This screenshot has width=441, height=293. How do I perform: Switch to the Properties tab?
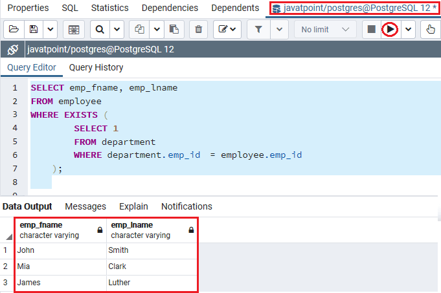click(x=28, y=8)
